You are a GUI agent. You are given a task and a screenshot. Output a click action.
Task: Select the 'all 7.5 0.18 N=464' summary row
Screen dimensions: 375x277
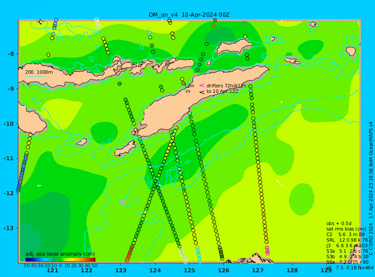(x=350, y=268)
